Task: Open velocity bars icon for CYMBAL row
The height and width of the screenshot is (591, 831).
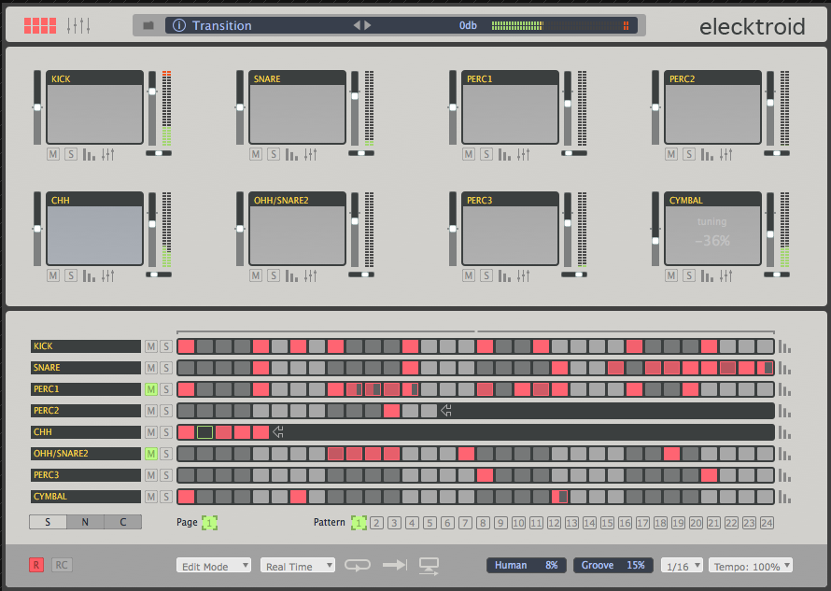Action: pos(784,498)
